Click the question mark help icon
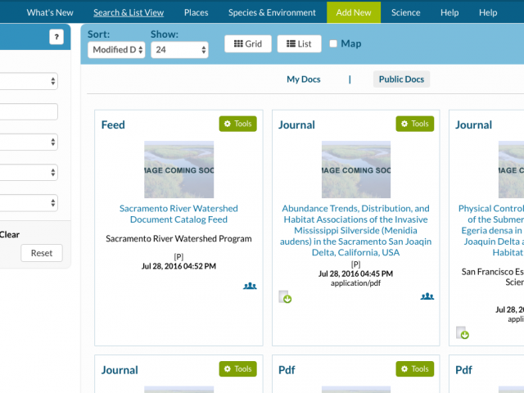Screen dimensions: 524x393 pos(56,37)
